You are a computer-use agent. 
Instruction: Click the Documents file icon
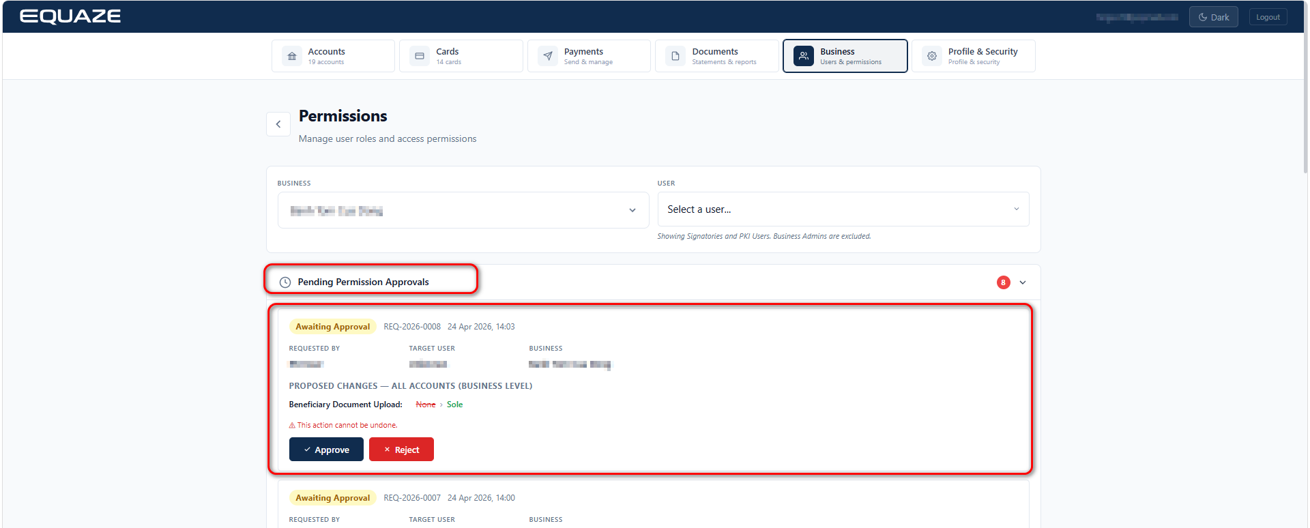(x=675, y=56)
